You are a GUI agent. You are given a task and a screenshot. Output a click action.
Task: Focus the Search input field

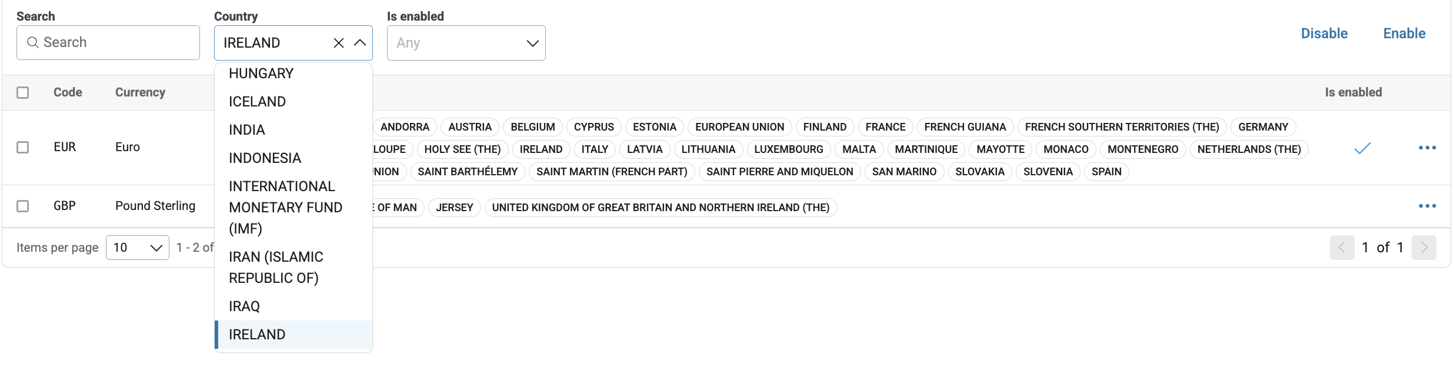click(x=118, y=42)
